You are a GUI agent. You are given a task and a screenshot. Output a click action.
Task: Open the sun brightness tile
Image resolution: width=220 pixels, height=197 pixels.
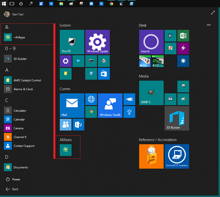pyautogui.click(x=183, y=61)
